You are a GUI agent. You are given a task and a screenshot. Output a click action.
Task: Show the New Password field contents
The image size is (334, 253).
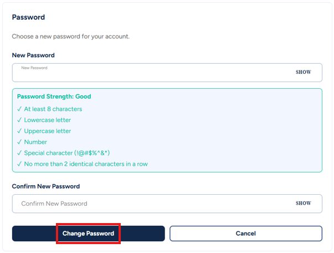click(303, 72)
